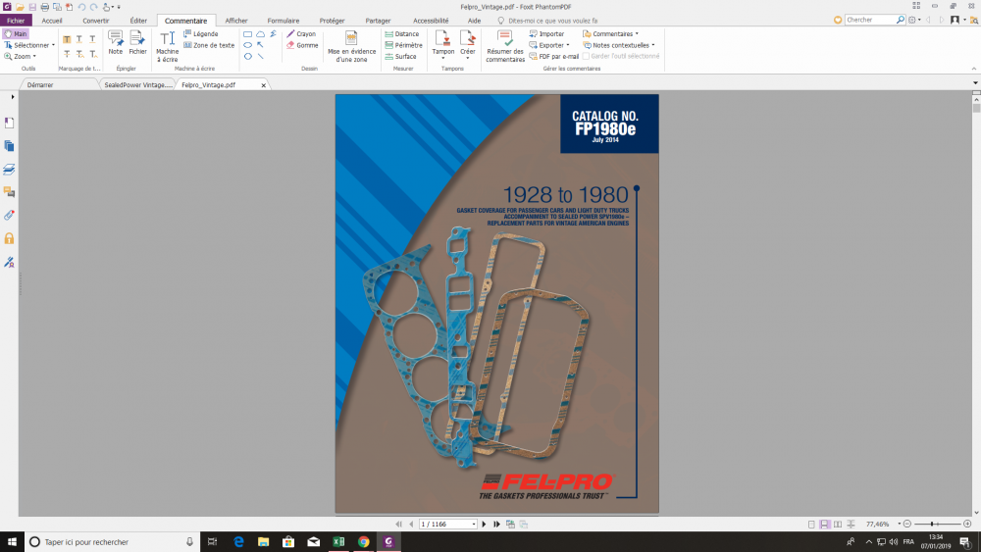Open the Fichier menu

tap(15, 21)
